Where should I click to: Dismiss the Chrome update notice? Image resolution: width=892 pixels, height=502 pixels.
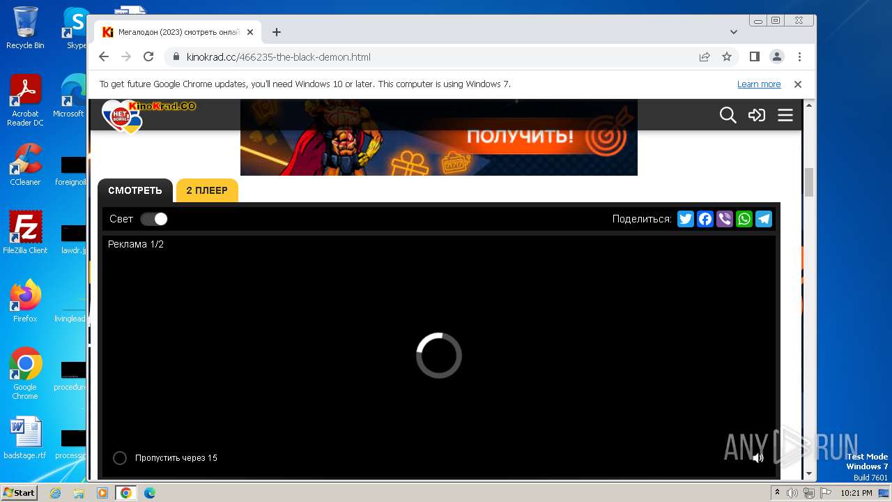pos(798,84)
